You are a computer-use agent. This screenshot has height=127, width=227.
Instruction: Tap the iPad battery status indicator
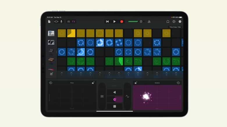click(x=180, y=17)
